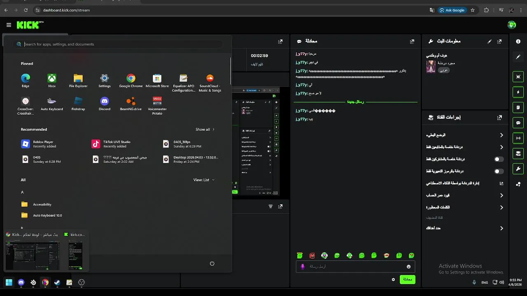Toggle the server stack sidebar icon
The width and height of the screenshot is (527, 296).
[x=518, y=153]
